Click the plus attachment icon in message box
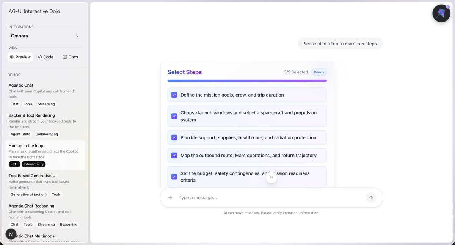The width and height of the screenshot is (455, 245). pos(170,197)
